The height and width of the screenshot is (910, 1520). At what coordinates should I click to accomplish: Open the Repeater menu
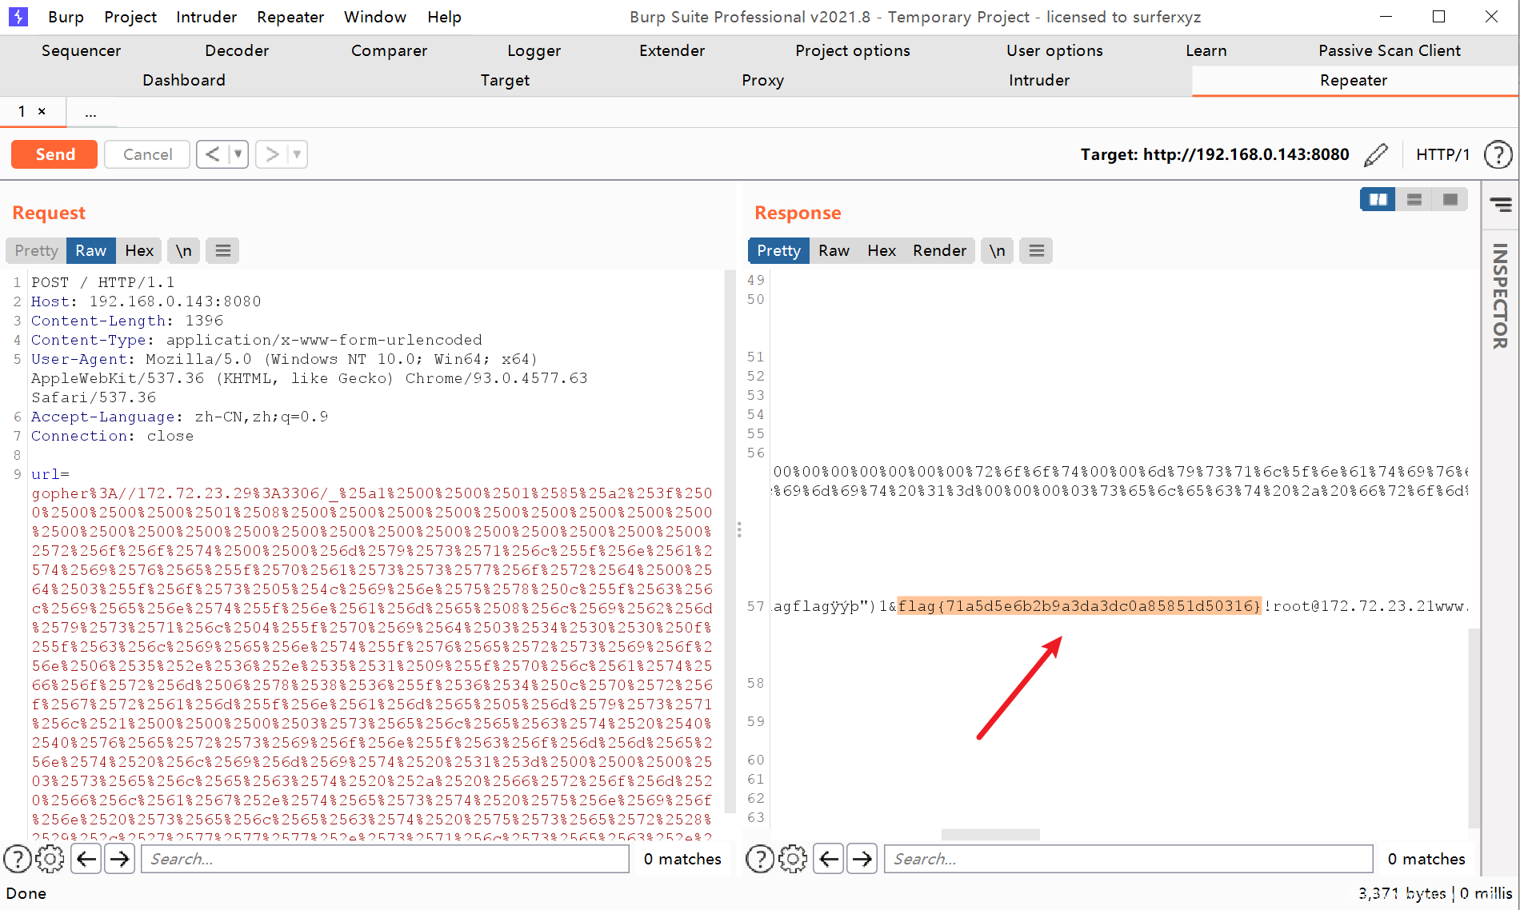point(290,17)
